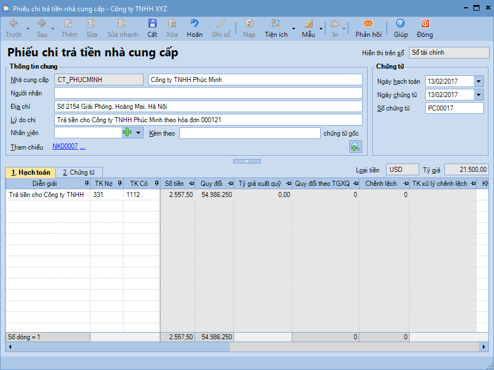Click the Thêm (add) toolbar icon
494x370 pixels.
pos(69,28)
